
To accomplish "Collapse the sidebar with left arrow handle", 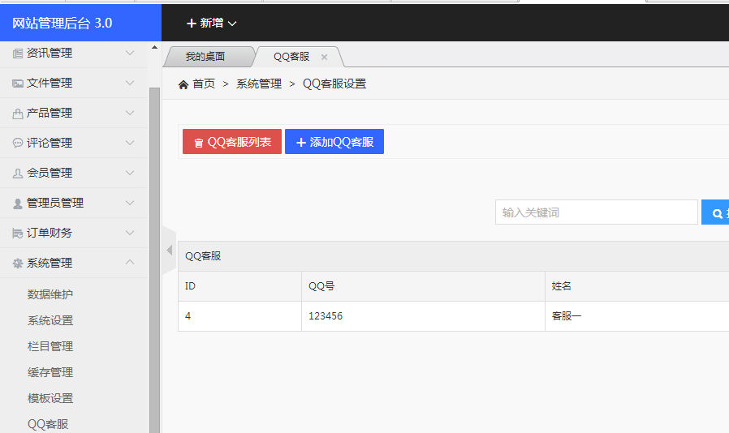I will (x=169, y=251).
